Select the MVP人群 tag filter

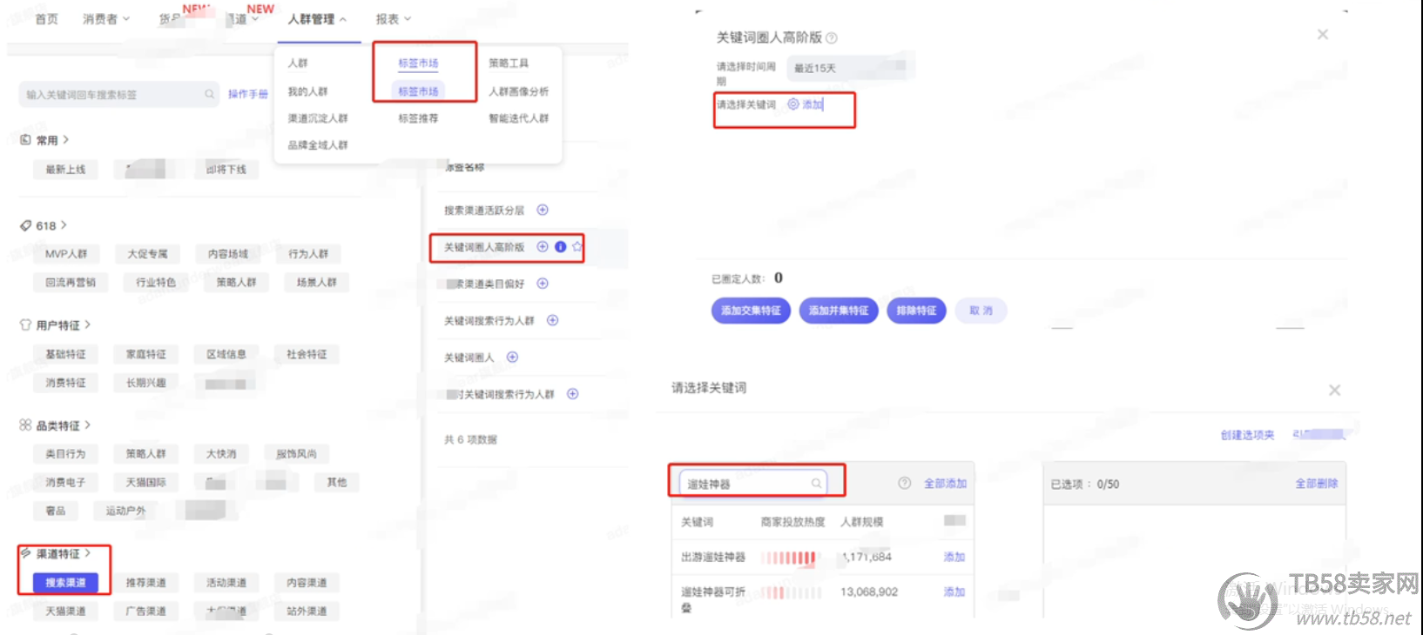(x=66, y=254)
